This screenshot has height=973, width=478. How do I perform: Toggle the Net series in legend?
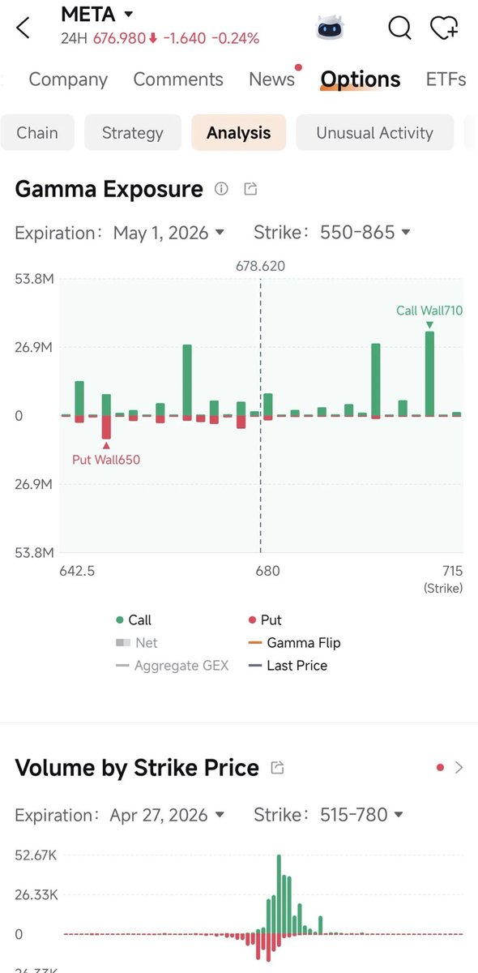coord(136,642)
